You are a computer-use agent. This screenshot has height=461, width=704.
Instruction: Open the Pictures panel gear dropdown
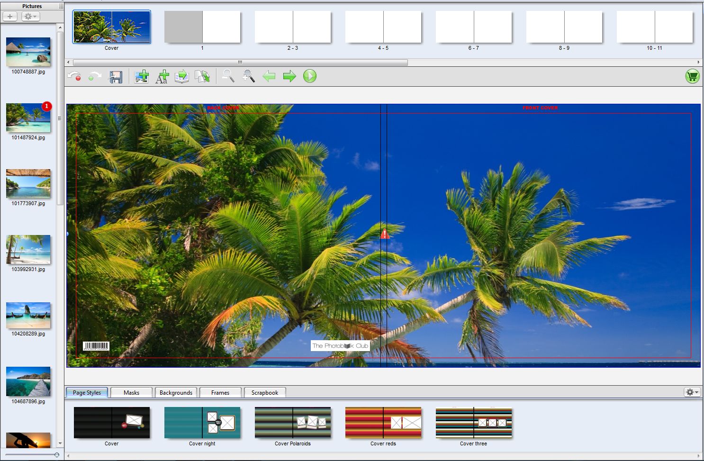30,16
